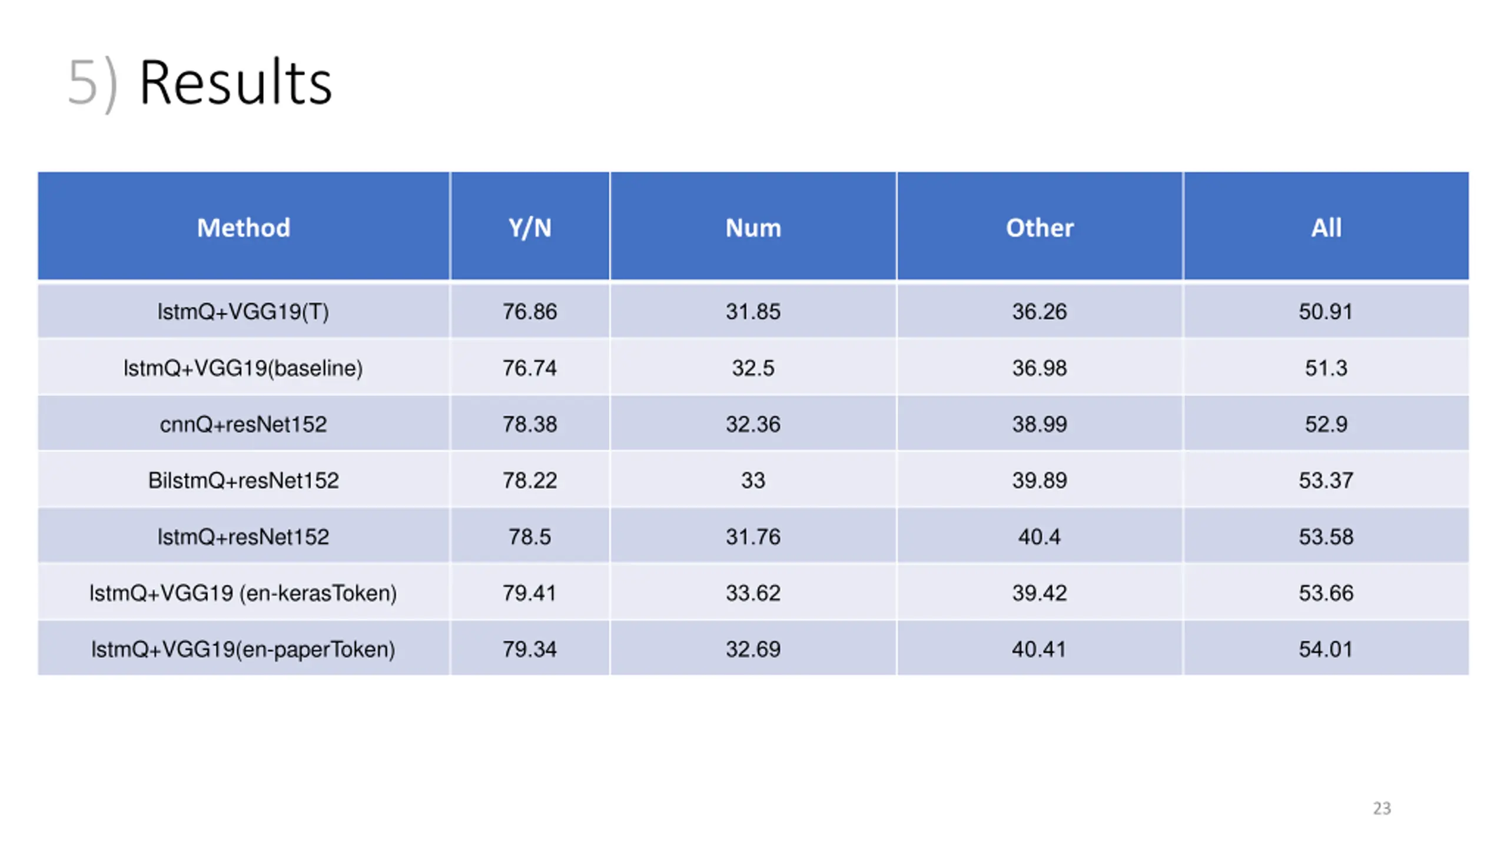Select the 54.01 All score cell
The width and height of the screenshot is (1507, 847).
pos(1326,649)
